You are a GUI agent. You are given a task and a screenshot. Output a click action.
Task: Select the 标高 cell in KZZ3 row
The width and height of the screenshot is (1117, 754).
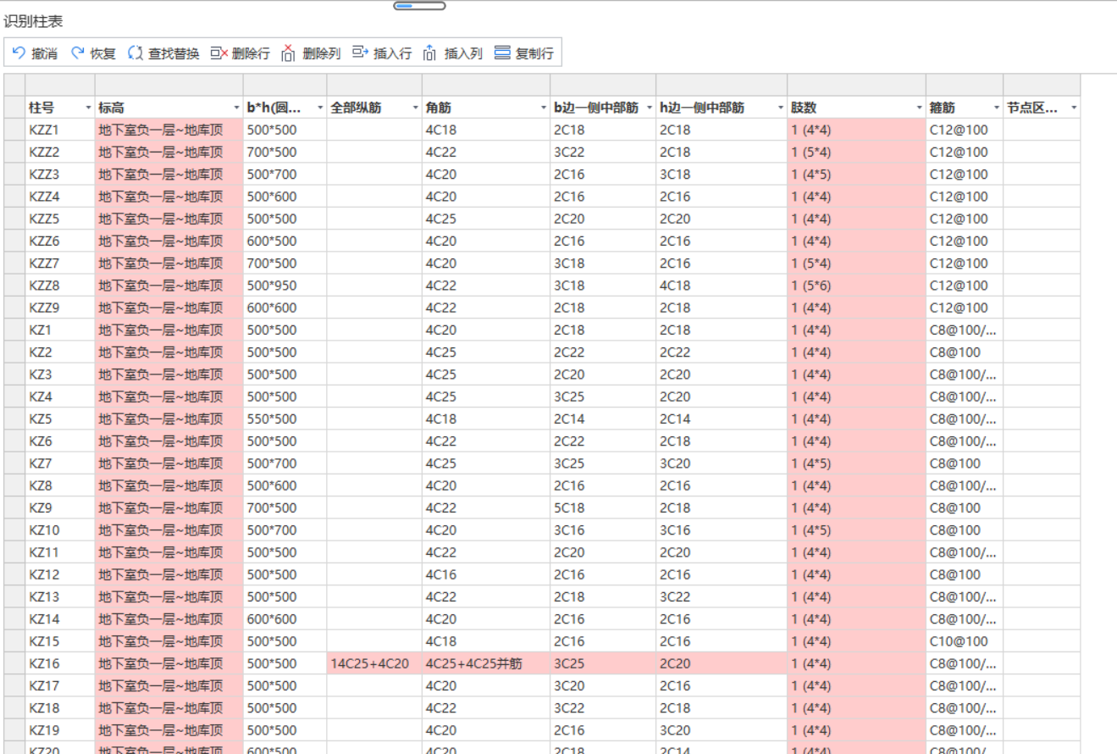coord(169,175)
